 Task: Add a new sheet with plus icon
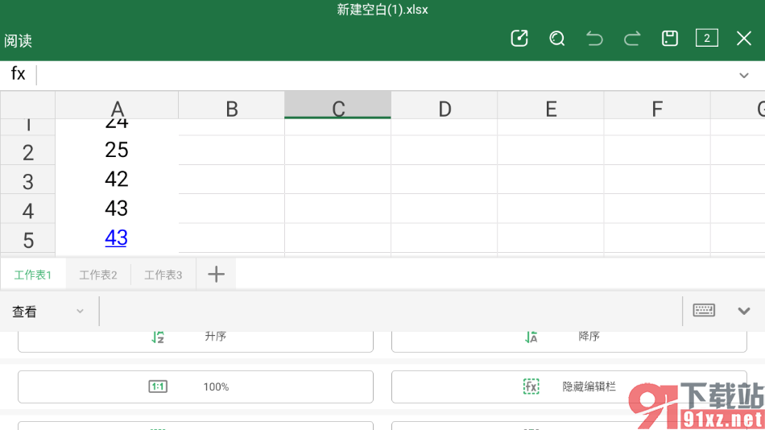coord(216,275)
